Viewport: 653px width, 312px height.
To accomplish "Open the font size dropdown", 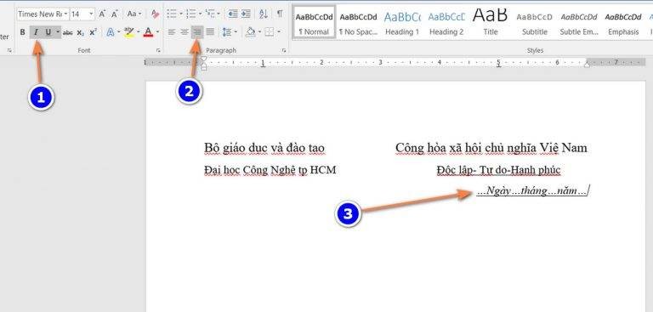I will click(91, 14).
